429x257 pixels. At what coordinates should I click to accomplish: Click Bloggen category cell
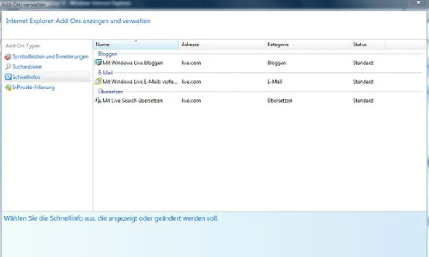pyautogui.click(x=277, y=63)
